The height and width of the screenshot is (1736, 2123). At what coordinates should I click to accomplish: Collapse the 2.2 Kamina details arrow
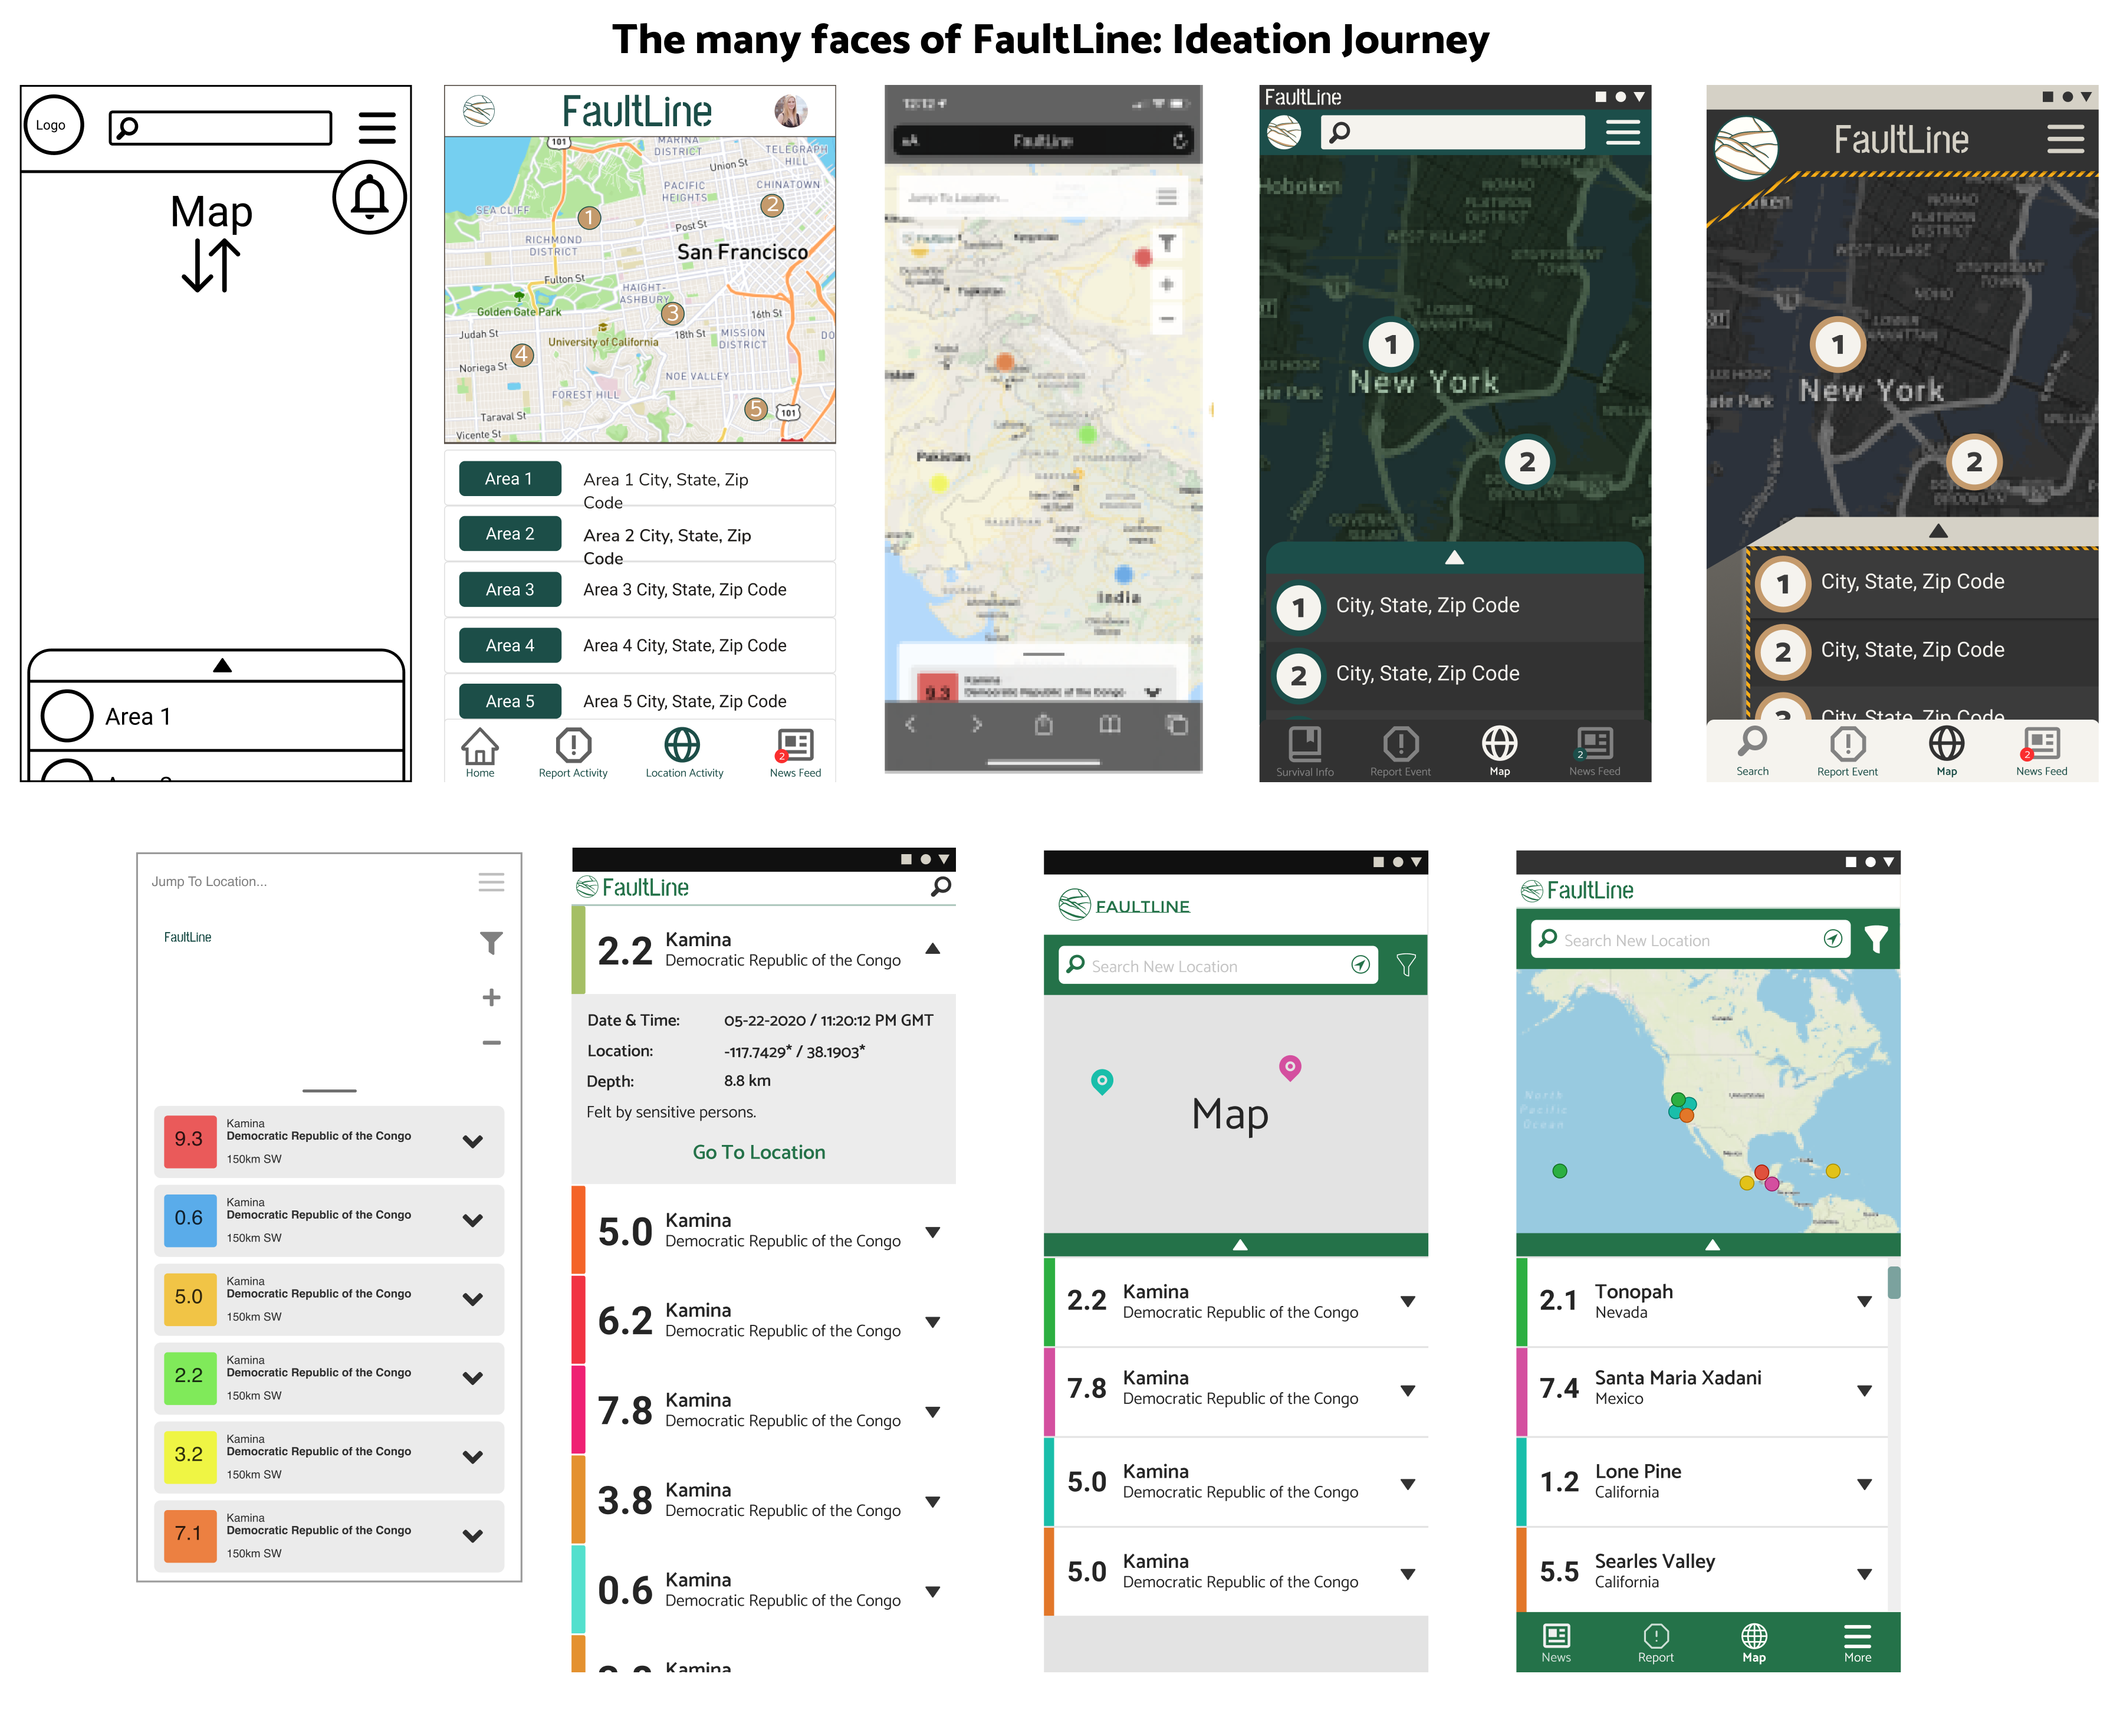click(x=932, y=949)
